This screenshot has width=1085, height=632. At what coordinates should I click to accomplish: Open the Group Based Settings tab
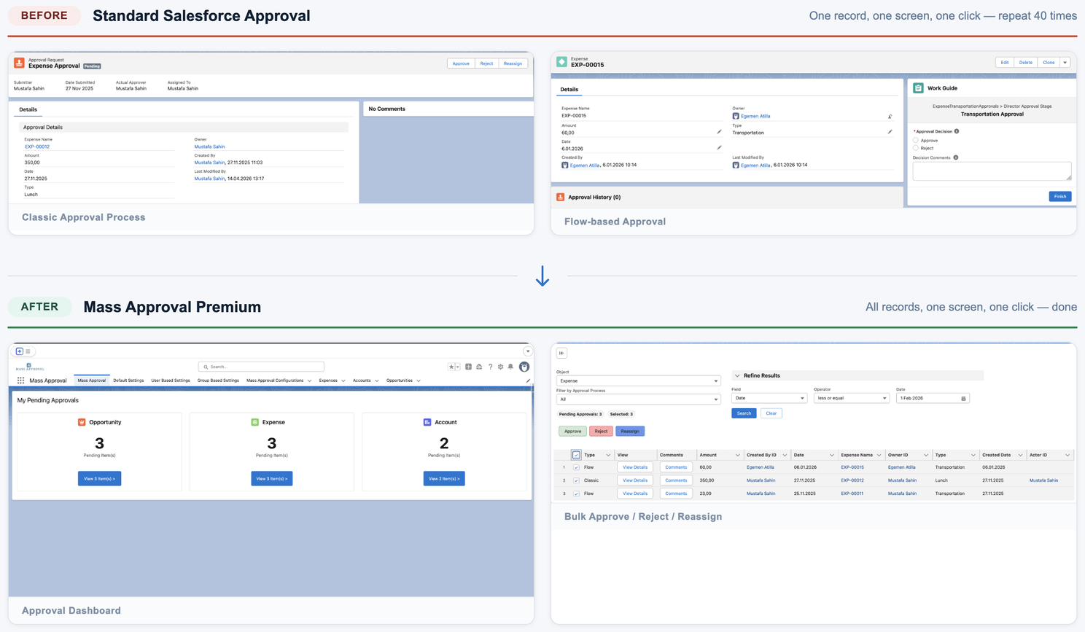[x=218, y=381]
